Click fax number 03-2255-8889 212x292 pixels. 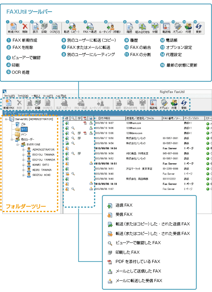click(x=170, y=168)
